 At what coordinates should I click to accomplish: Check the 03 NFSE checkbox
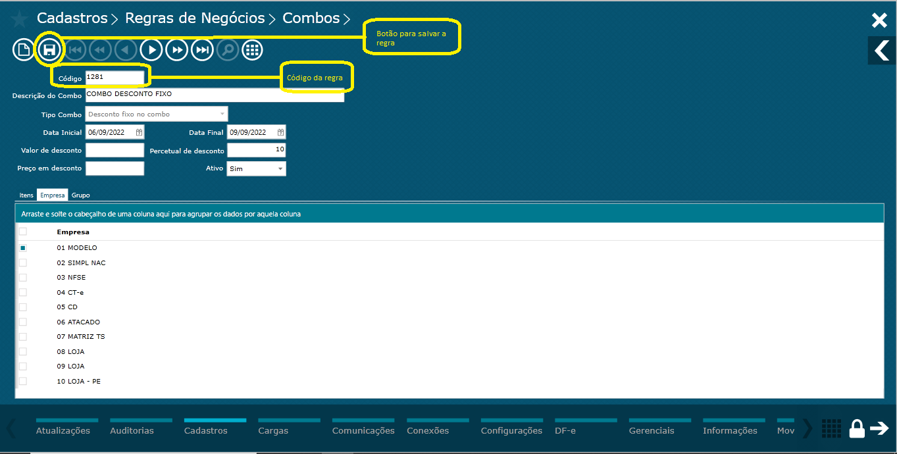[x=23, y=278]
